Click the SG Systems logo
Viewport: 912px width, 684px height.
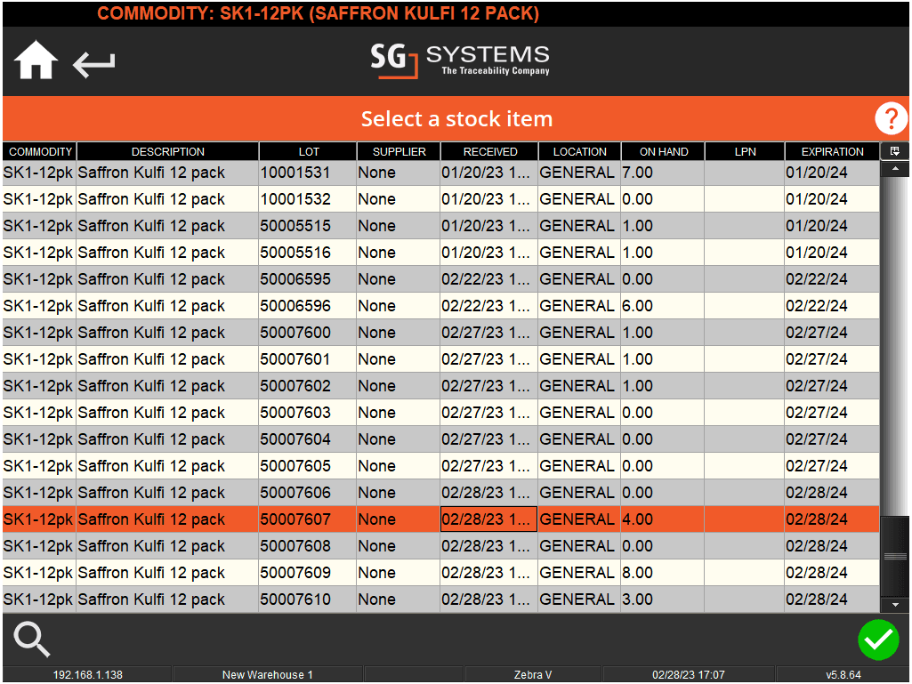pyautogui.click(x=460, y=60)
